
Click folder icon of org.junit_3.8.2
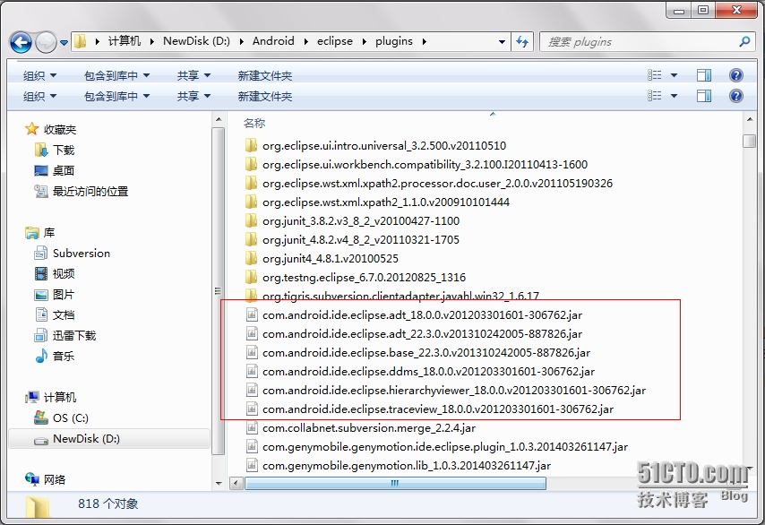[x=251, y=220]
